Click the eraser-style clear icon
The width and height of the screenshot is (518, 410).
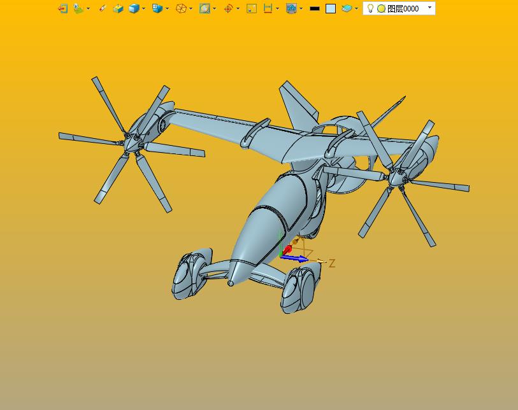(x=102, y=8)
